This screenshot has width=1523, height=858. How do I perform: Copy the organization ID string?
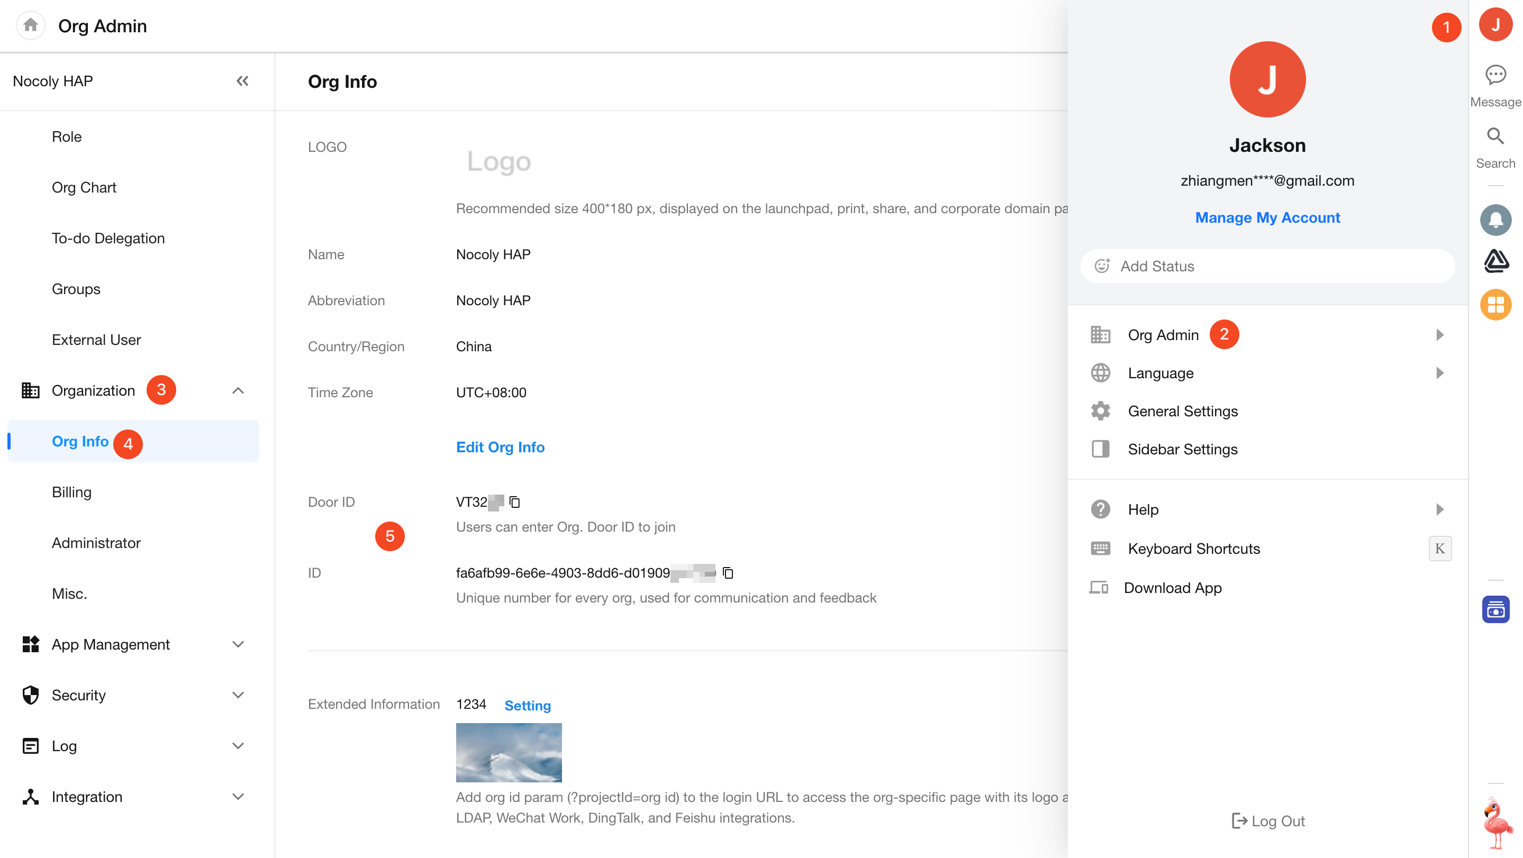point(728,572)
